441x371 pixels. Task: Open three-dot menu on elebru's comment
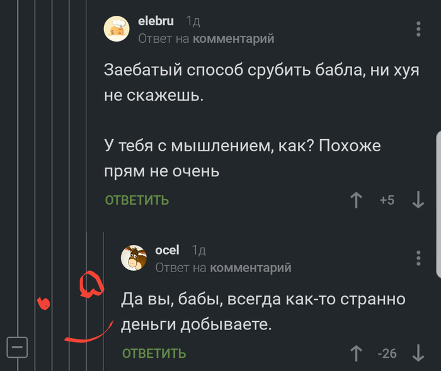419,28
